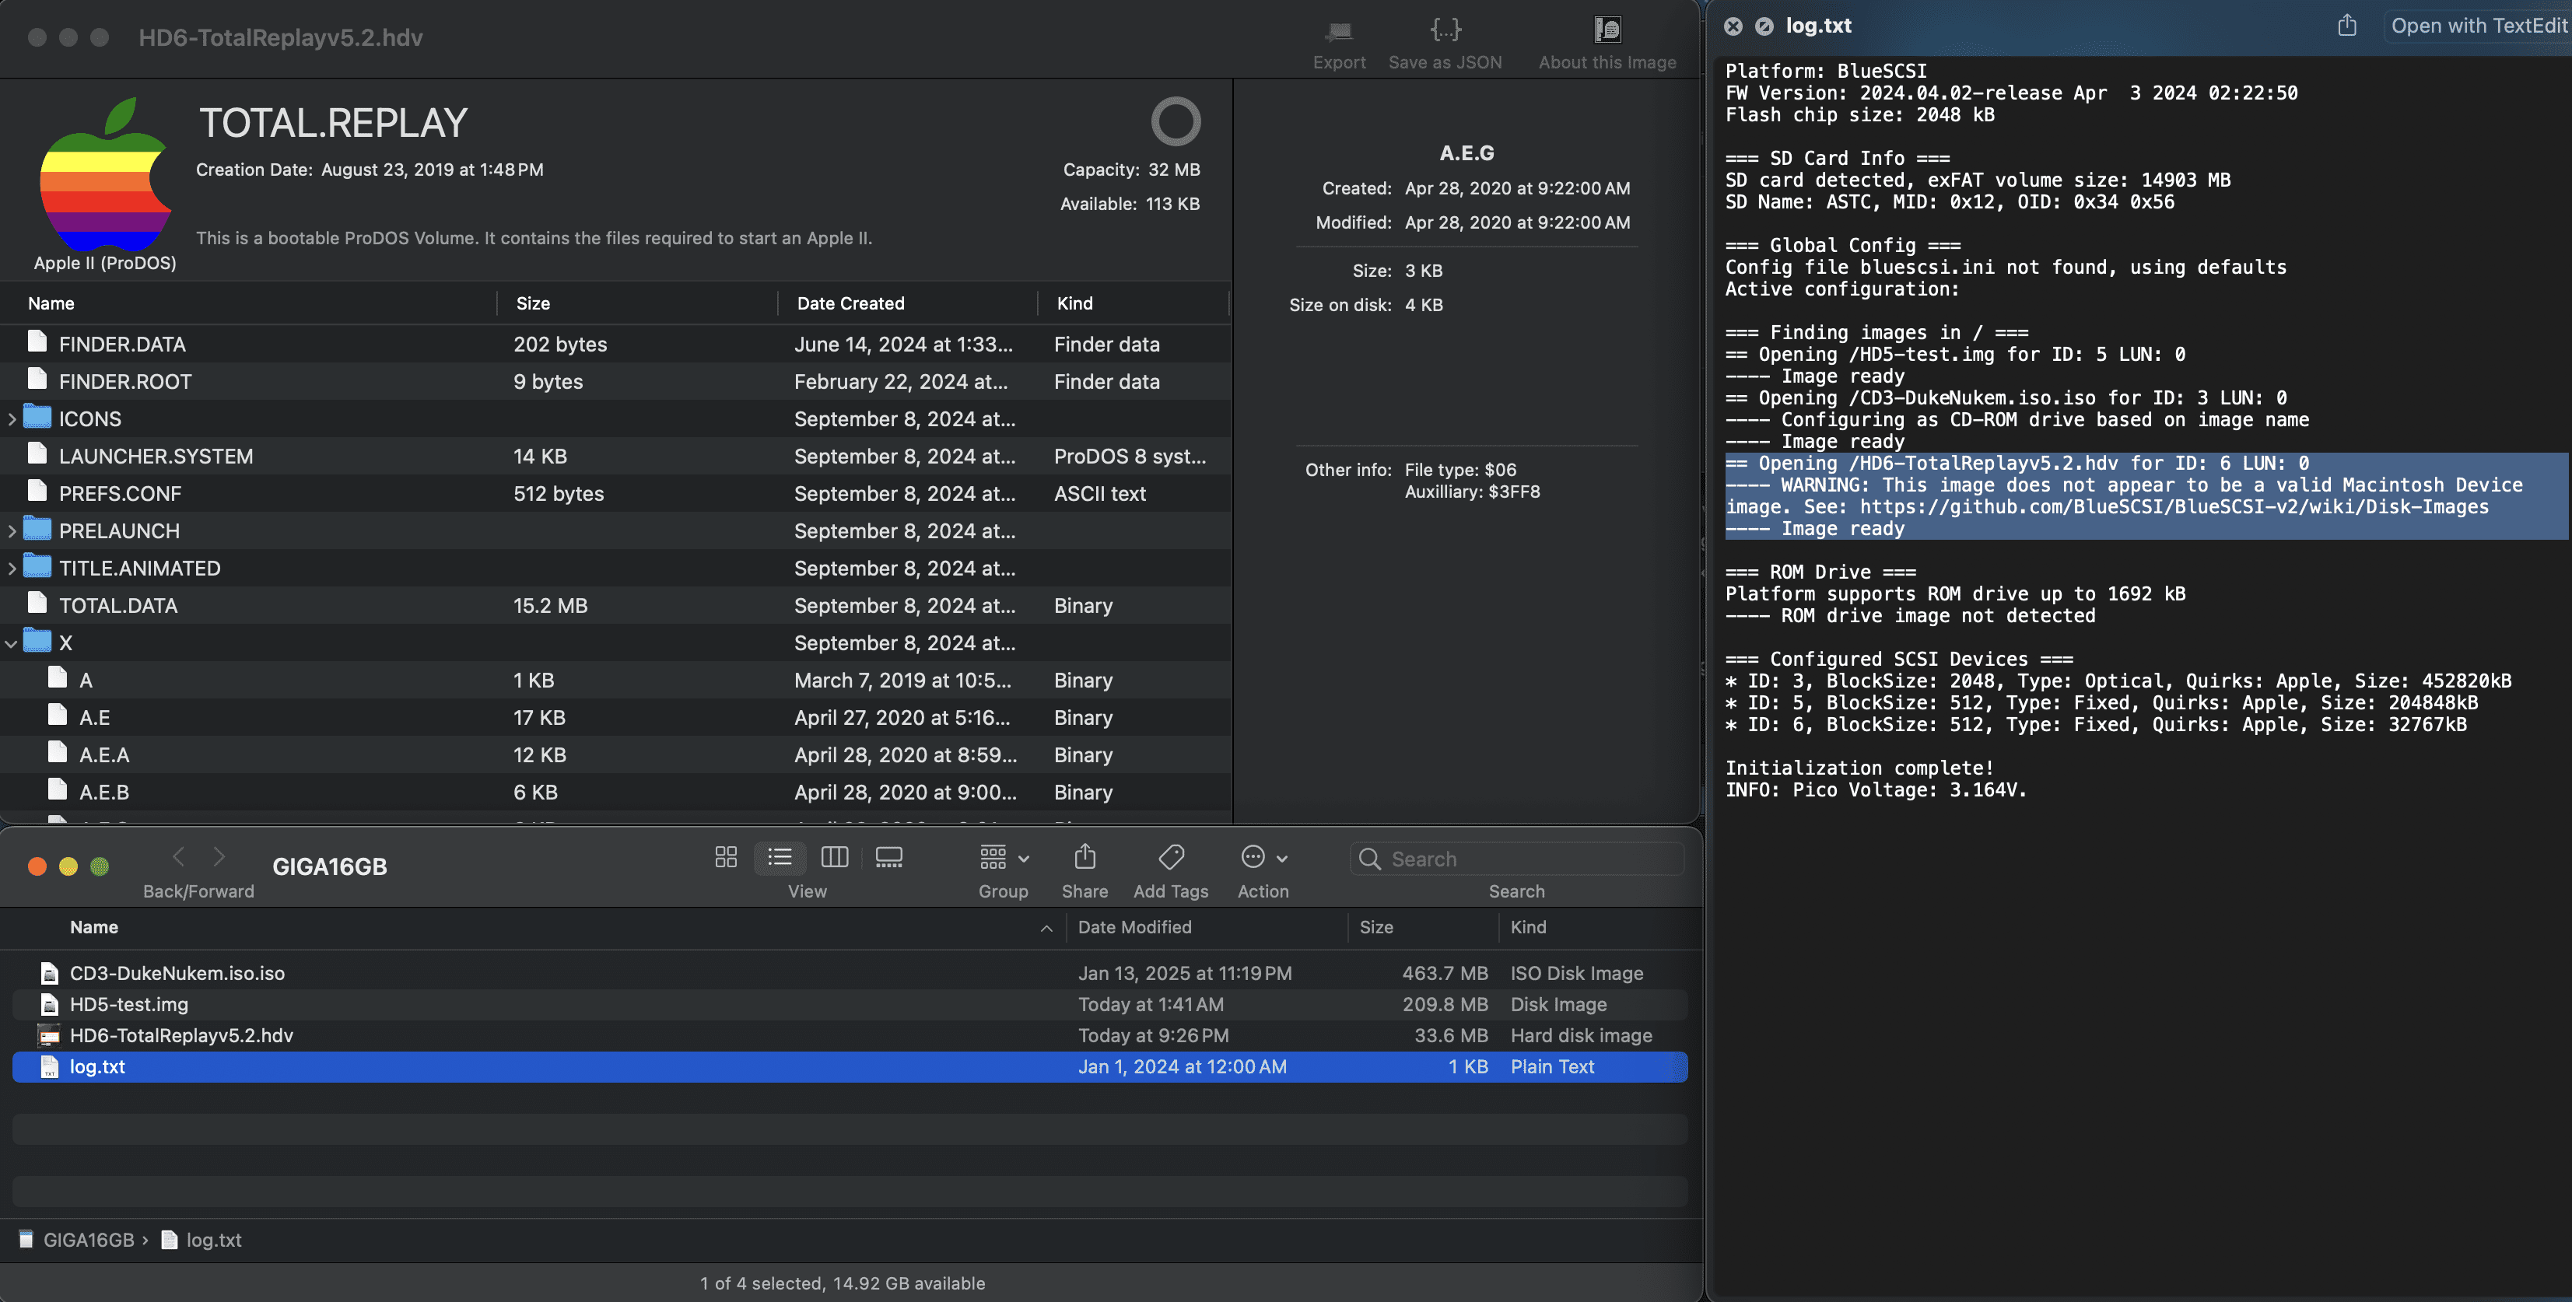The image size is (2572, 1302).
Task: Switch Finder to icon view
Action: coord(726,856)
